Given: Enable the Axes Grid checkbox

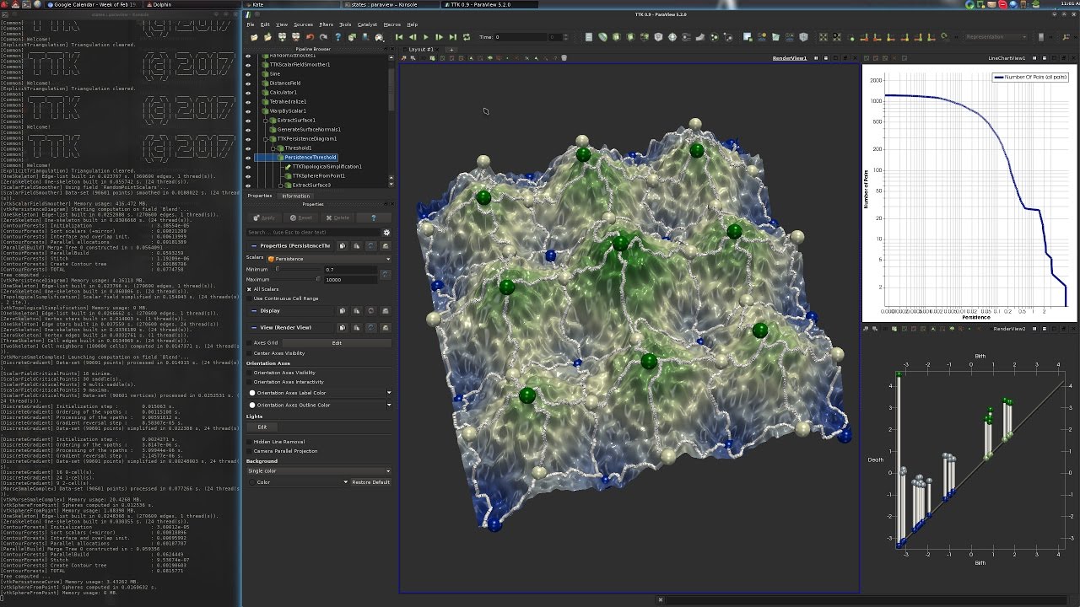Looking at the screenshot, I should click(x=250, y=343).
